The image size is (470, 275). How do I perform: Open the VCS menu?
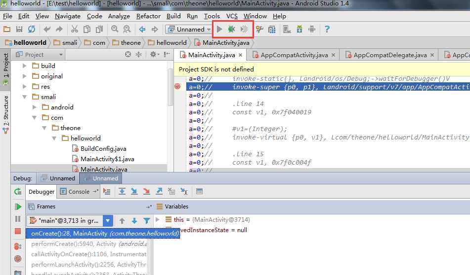(x=232, y=16)
